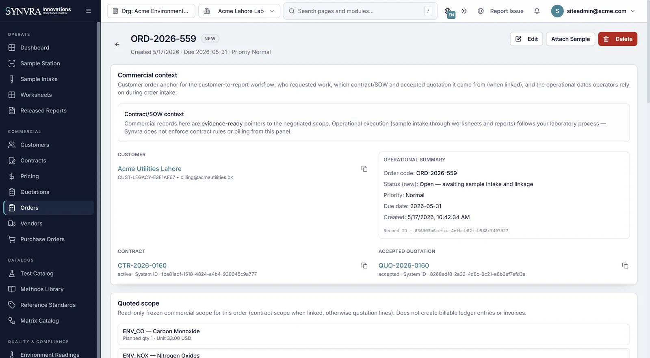The width and height of the screenshot is (650, 358).
Task: Click the Orders icon in the sidebar
Action: tap(12, 208)
